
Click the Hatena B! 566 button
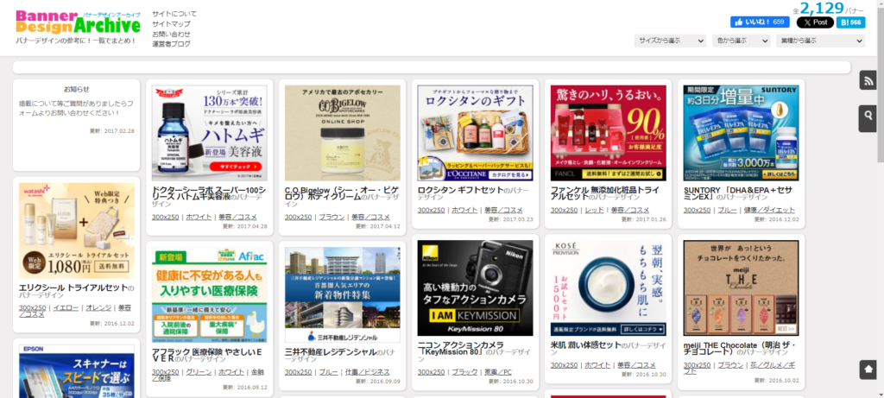850,22
